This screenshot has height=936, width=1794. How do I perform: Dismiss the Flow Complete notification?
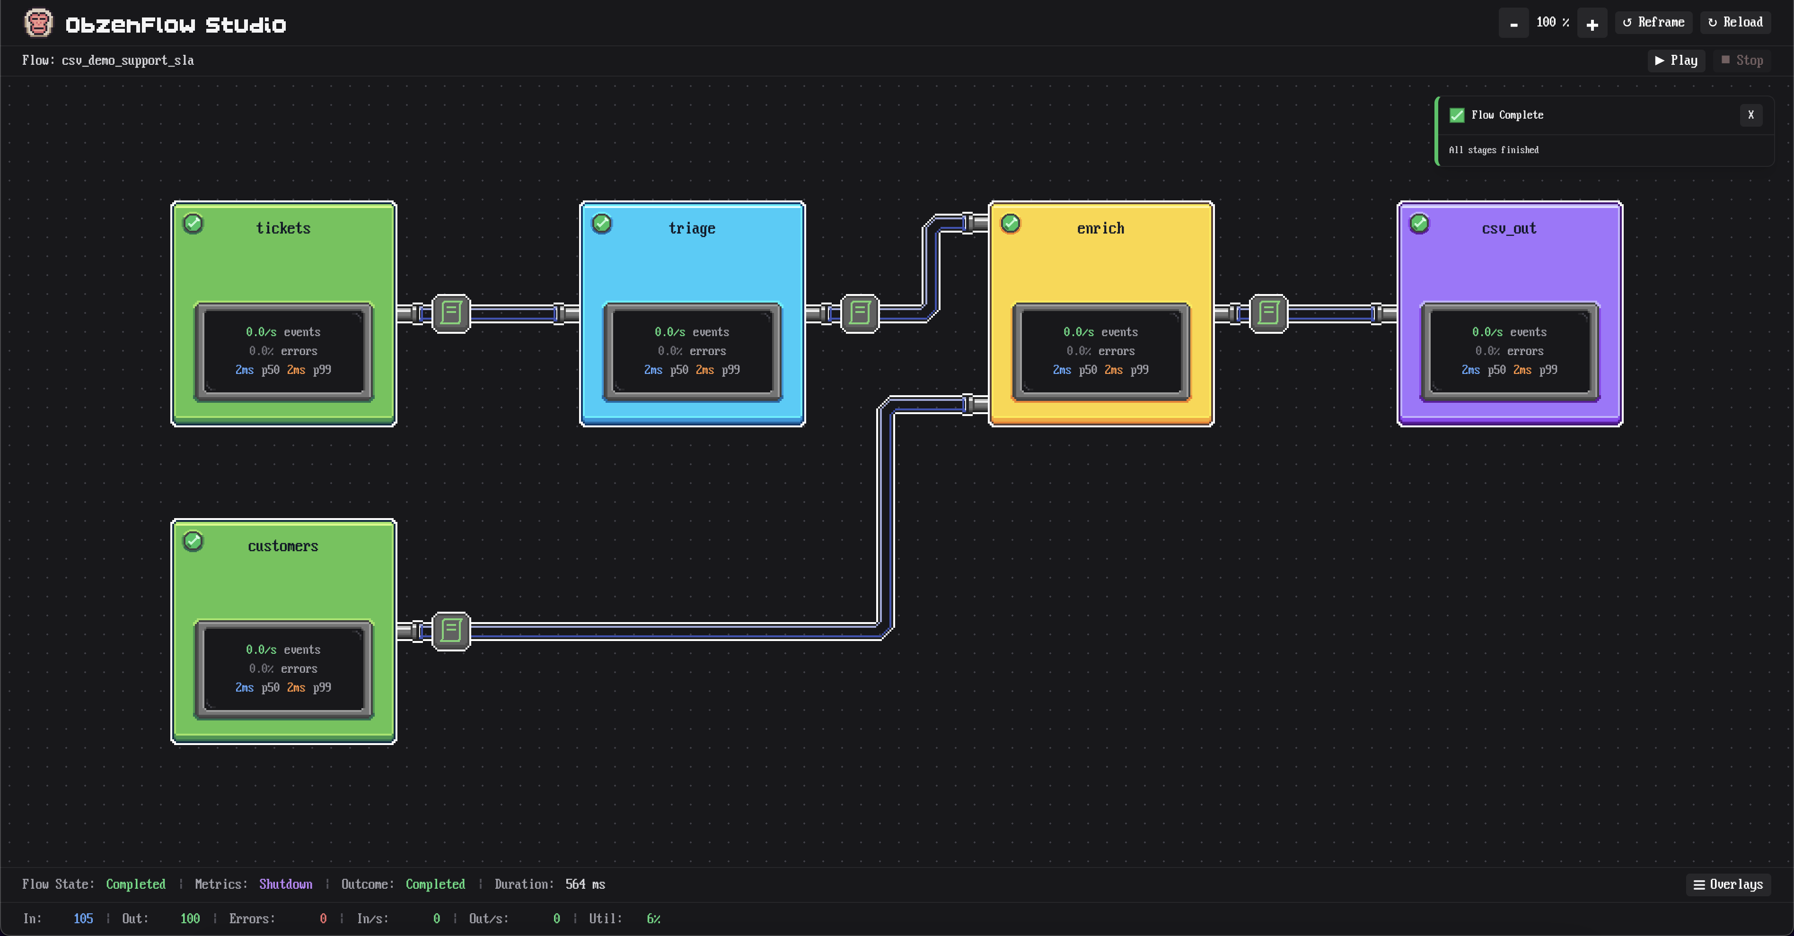pos(1751,115)
